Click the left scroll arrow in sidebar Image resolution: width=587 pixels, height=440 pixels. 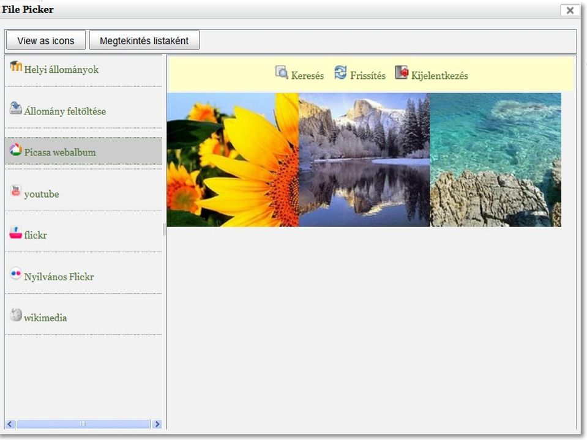coord(10,424)
